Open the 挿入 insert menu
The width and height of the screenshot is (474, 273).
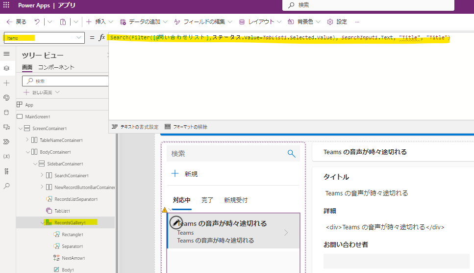pos(100,22)
